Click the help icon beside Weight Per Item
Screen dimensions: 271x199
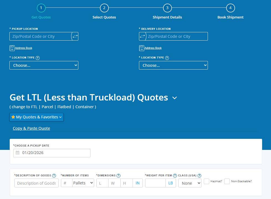(175, 175)
